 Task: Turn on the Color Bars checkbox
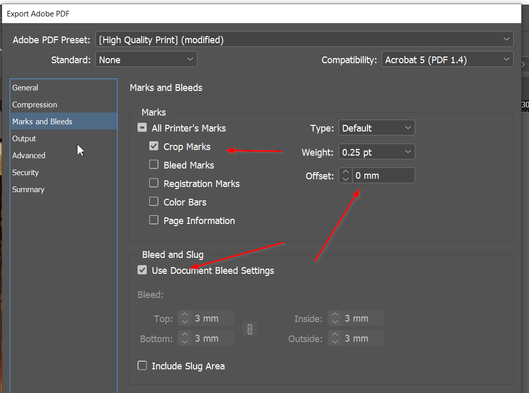[153, 202]
